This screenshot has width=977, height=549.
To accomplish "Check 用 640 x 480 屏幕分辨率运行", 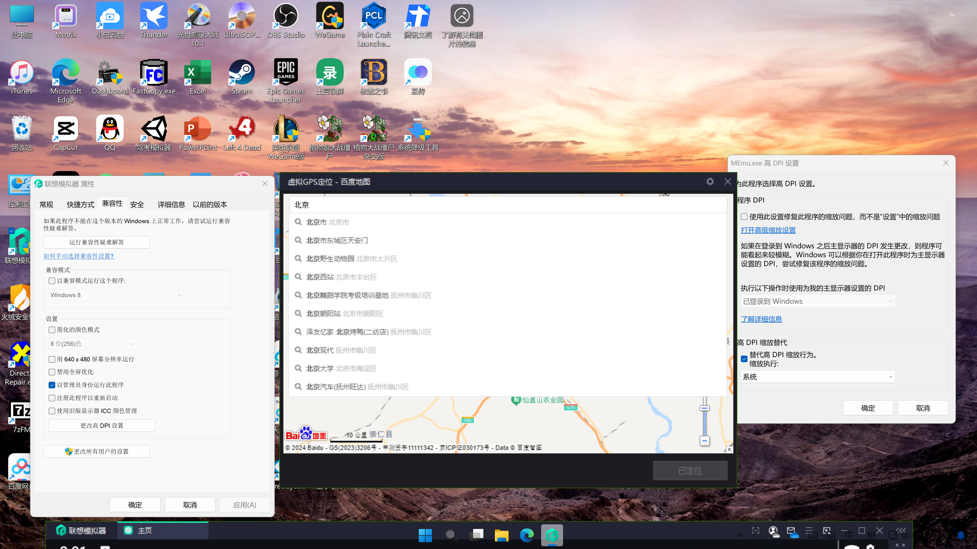I will pyautogui.click(x=52, y=359).
